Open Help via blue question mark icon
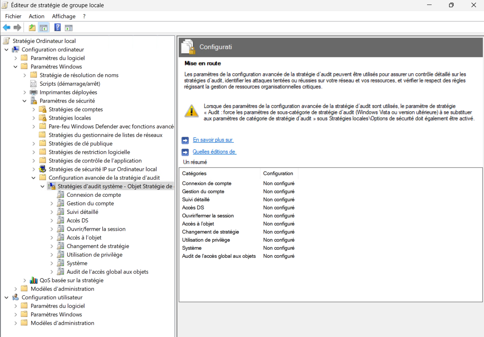Screen dimensions: 484x337 [58, 27]
